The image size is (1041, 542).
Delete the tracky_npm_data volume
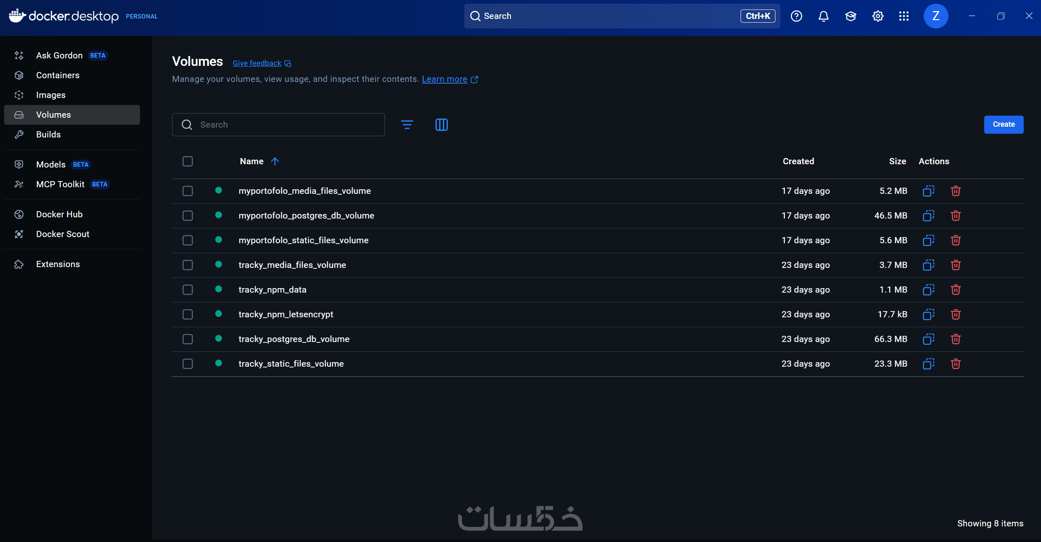pos(955,290)
